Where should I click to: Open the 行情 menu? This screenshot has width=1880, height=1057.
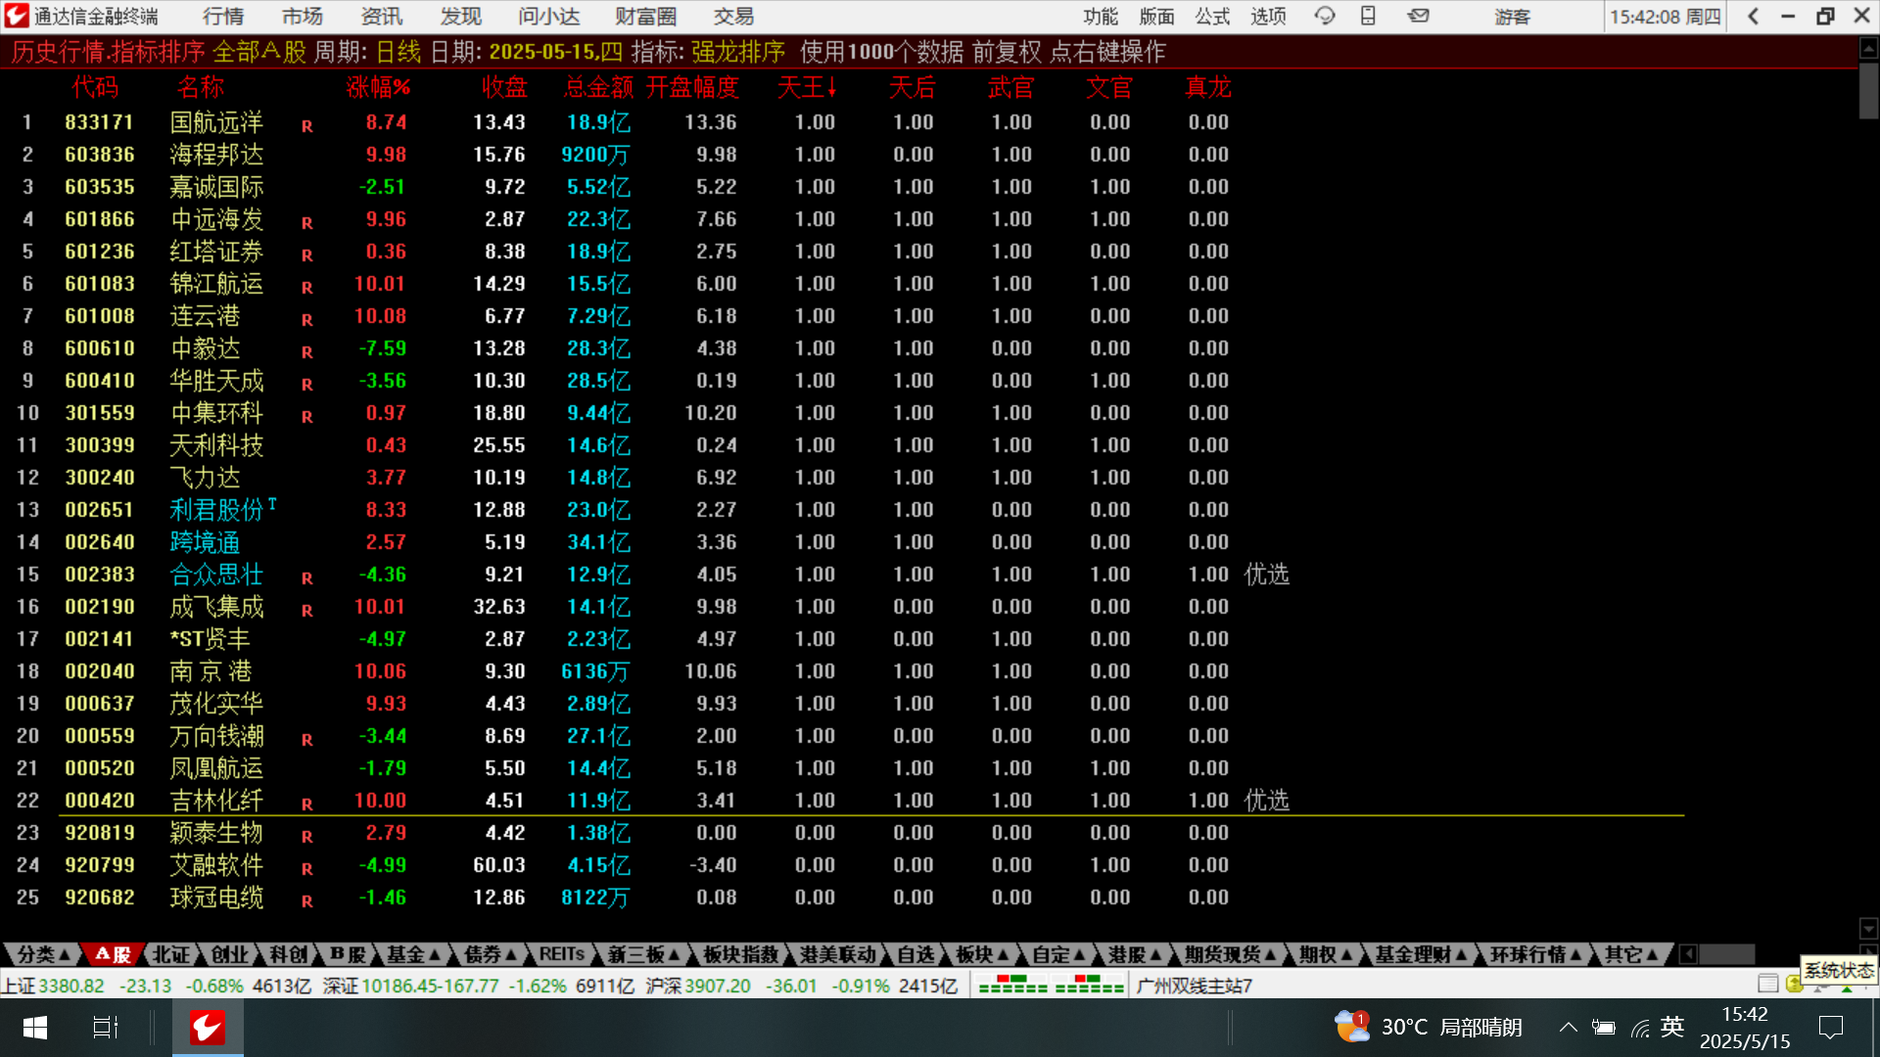(223, 17)
